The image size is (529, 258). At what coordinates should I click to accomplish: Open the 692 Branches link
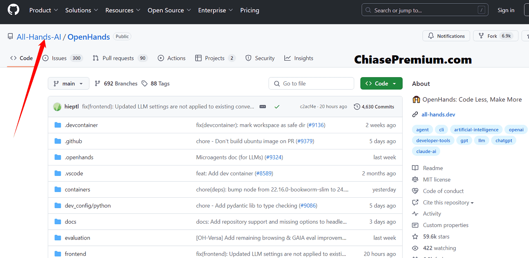click(116, 83)
